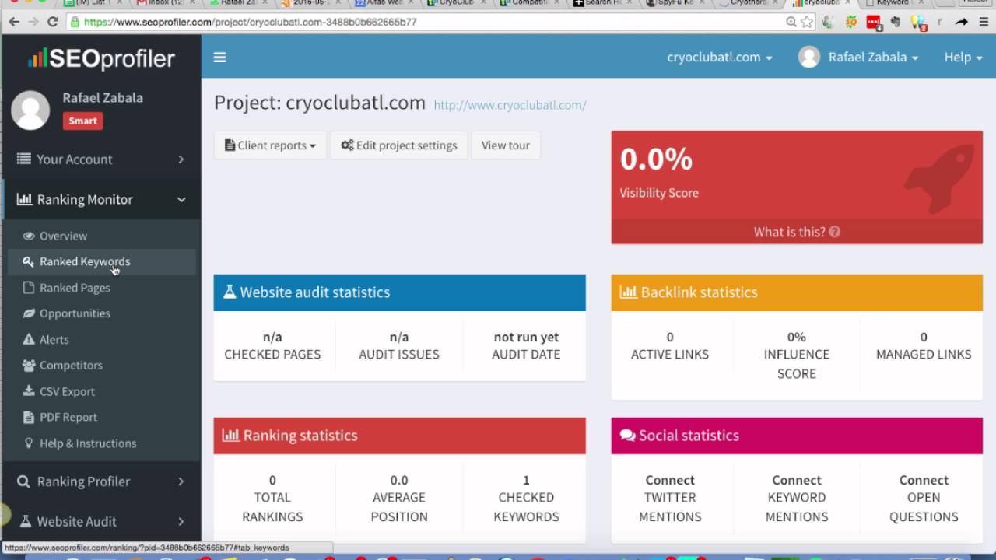
Task: Click the flask icon in Website Audit
Action: click(26, 521)
